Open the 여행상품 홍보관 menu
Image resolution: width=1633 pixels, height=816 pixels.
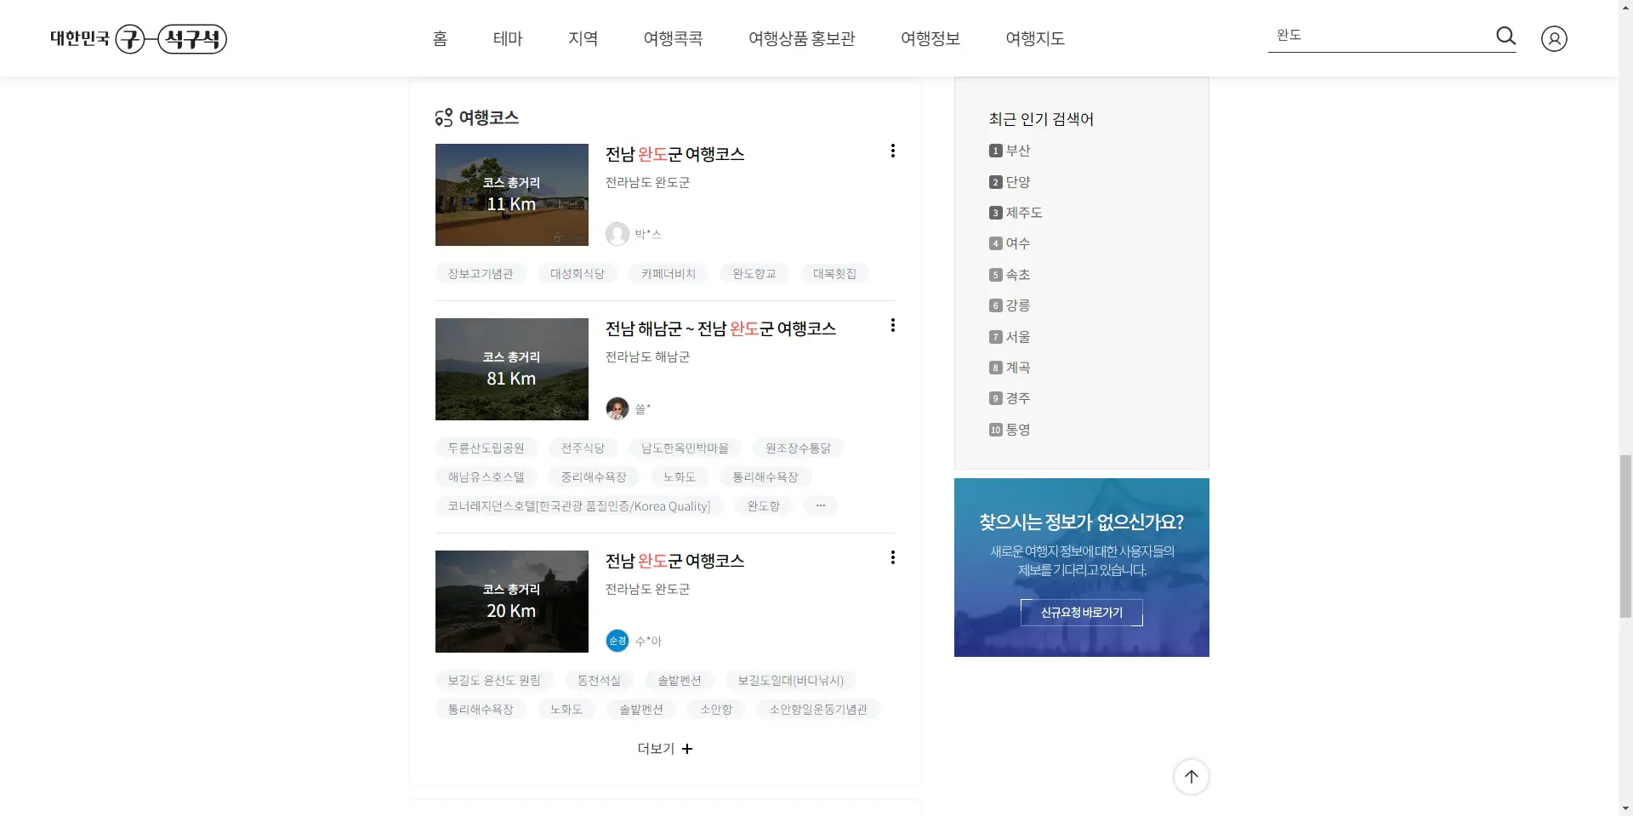coord(802,38)
